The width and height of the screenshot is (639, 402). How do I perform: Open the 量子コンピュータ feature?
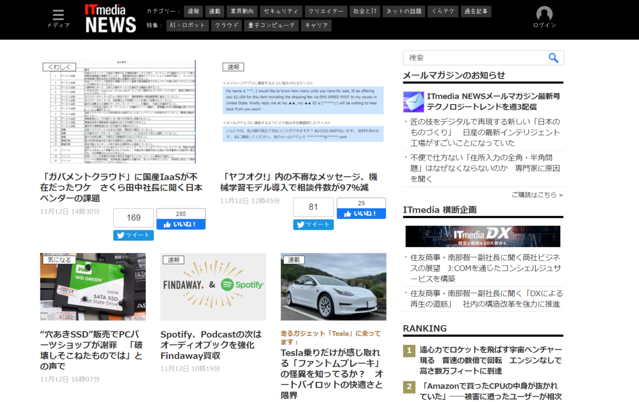(x=271, y=26)
